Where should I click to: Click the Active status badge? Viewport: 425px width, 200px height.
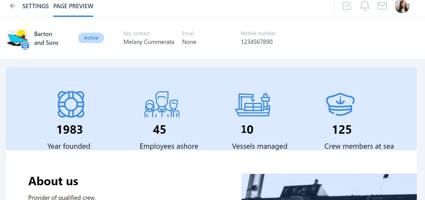(x=91, y=38)
